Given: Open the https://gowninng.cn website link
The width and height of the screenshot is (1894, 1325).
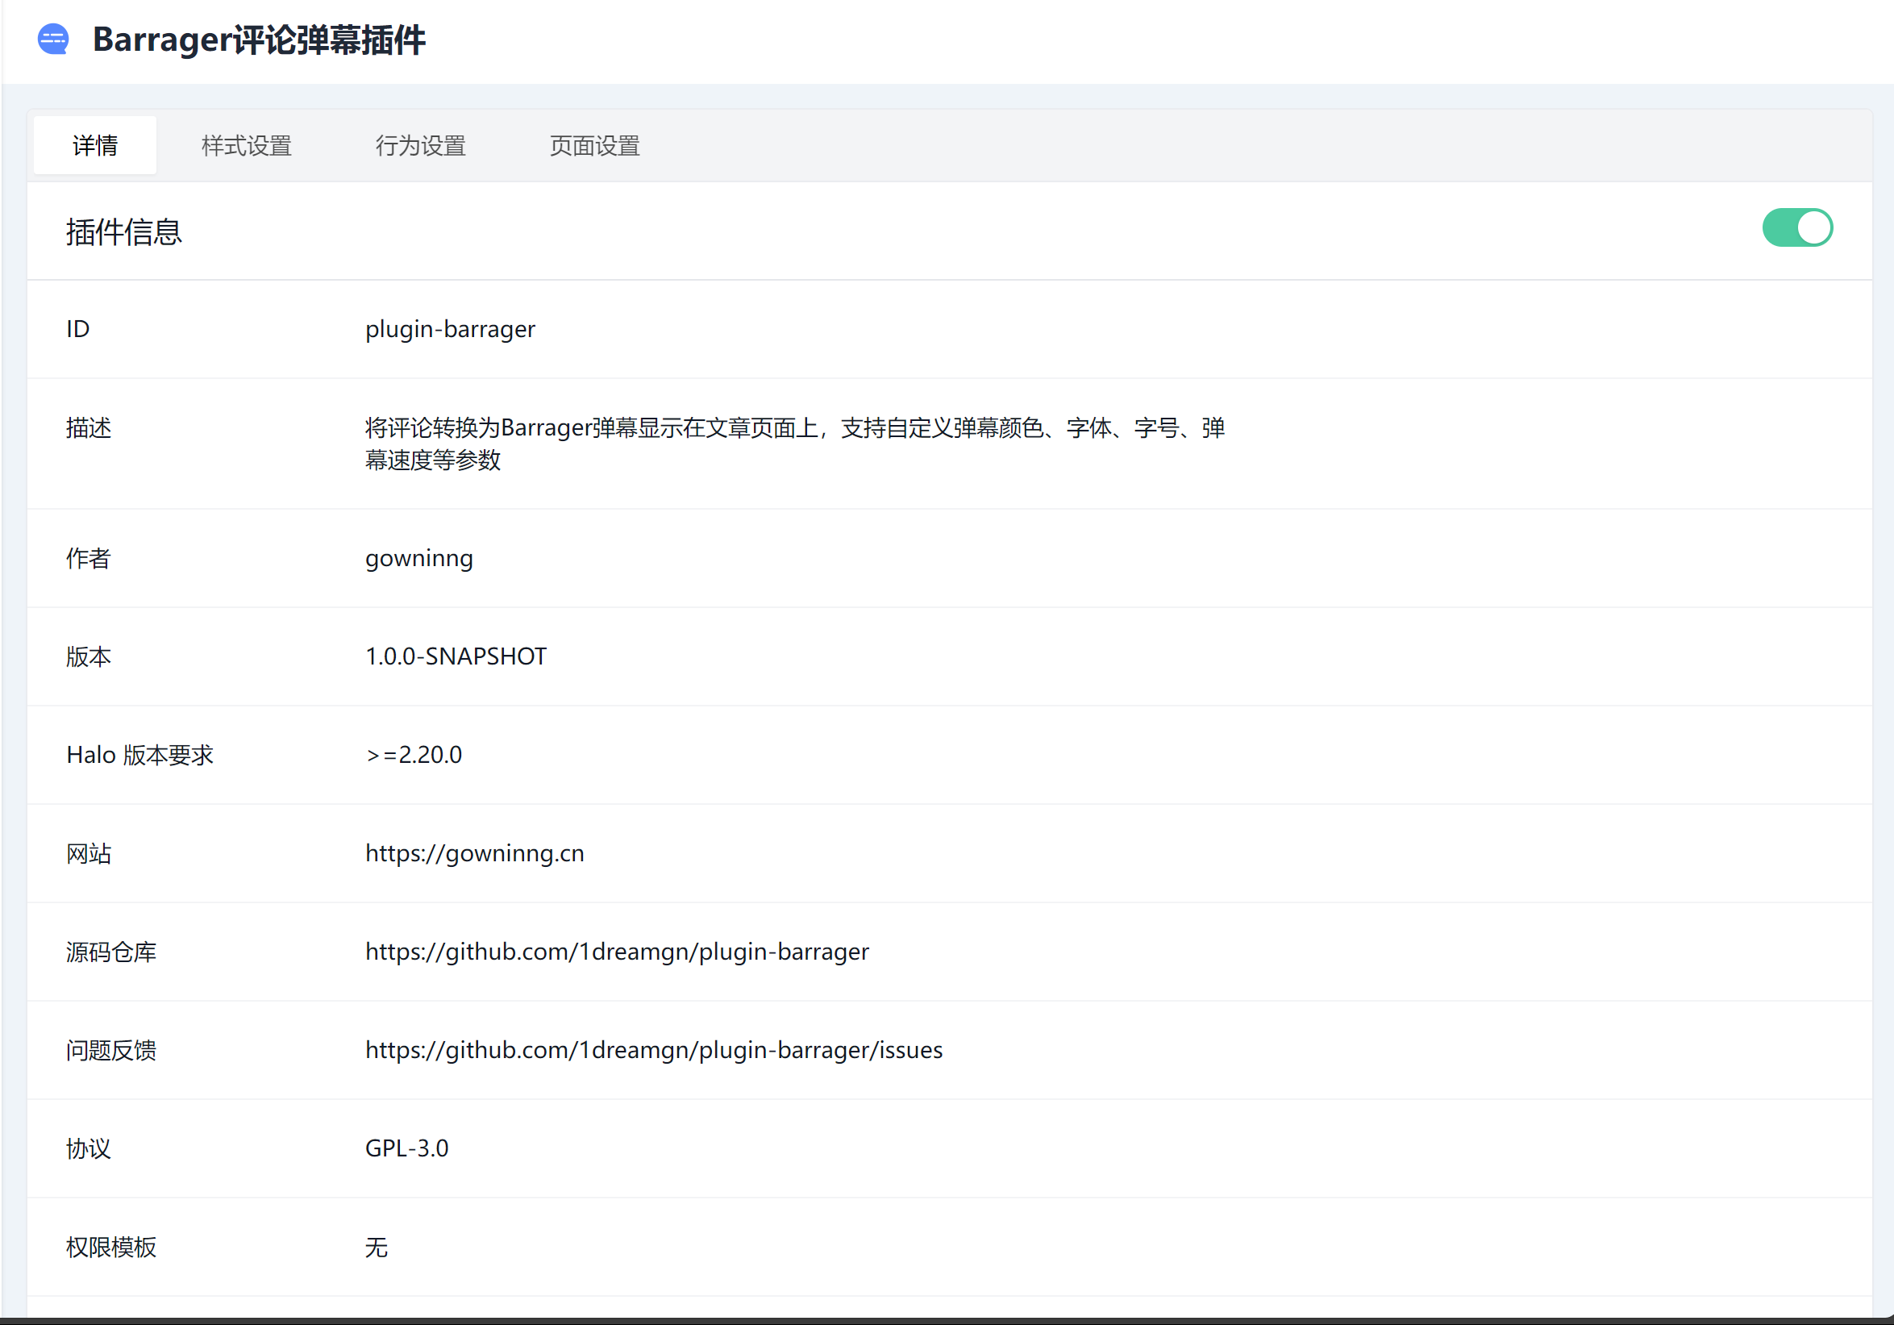Looking at the screenshot, I should click(474, 853).
